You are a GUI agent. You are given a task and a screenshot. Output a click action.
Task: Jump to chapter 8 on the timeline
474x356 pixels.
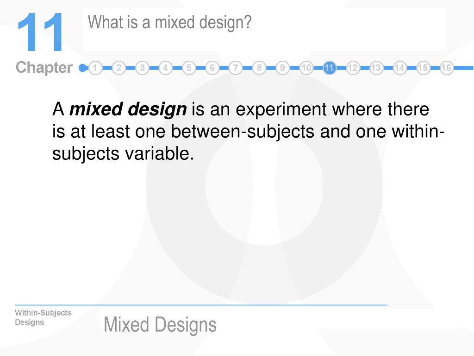(x=259, y=68)
